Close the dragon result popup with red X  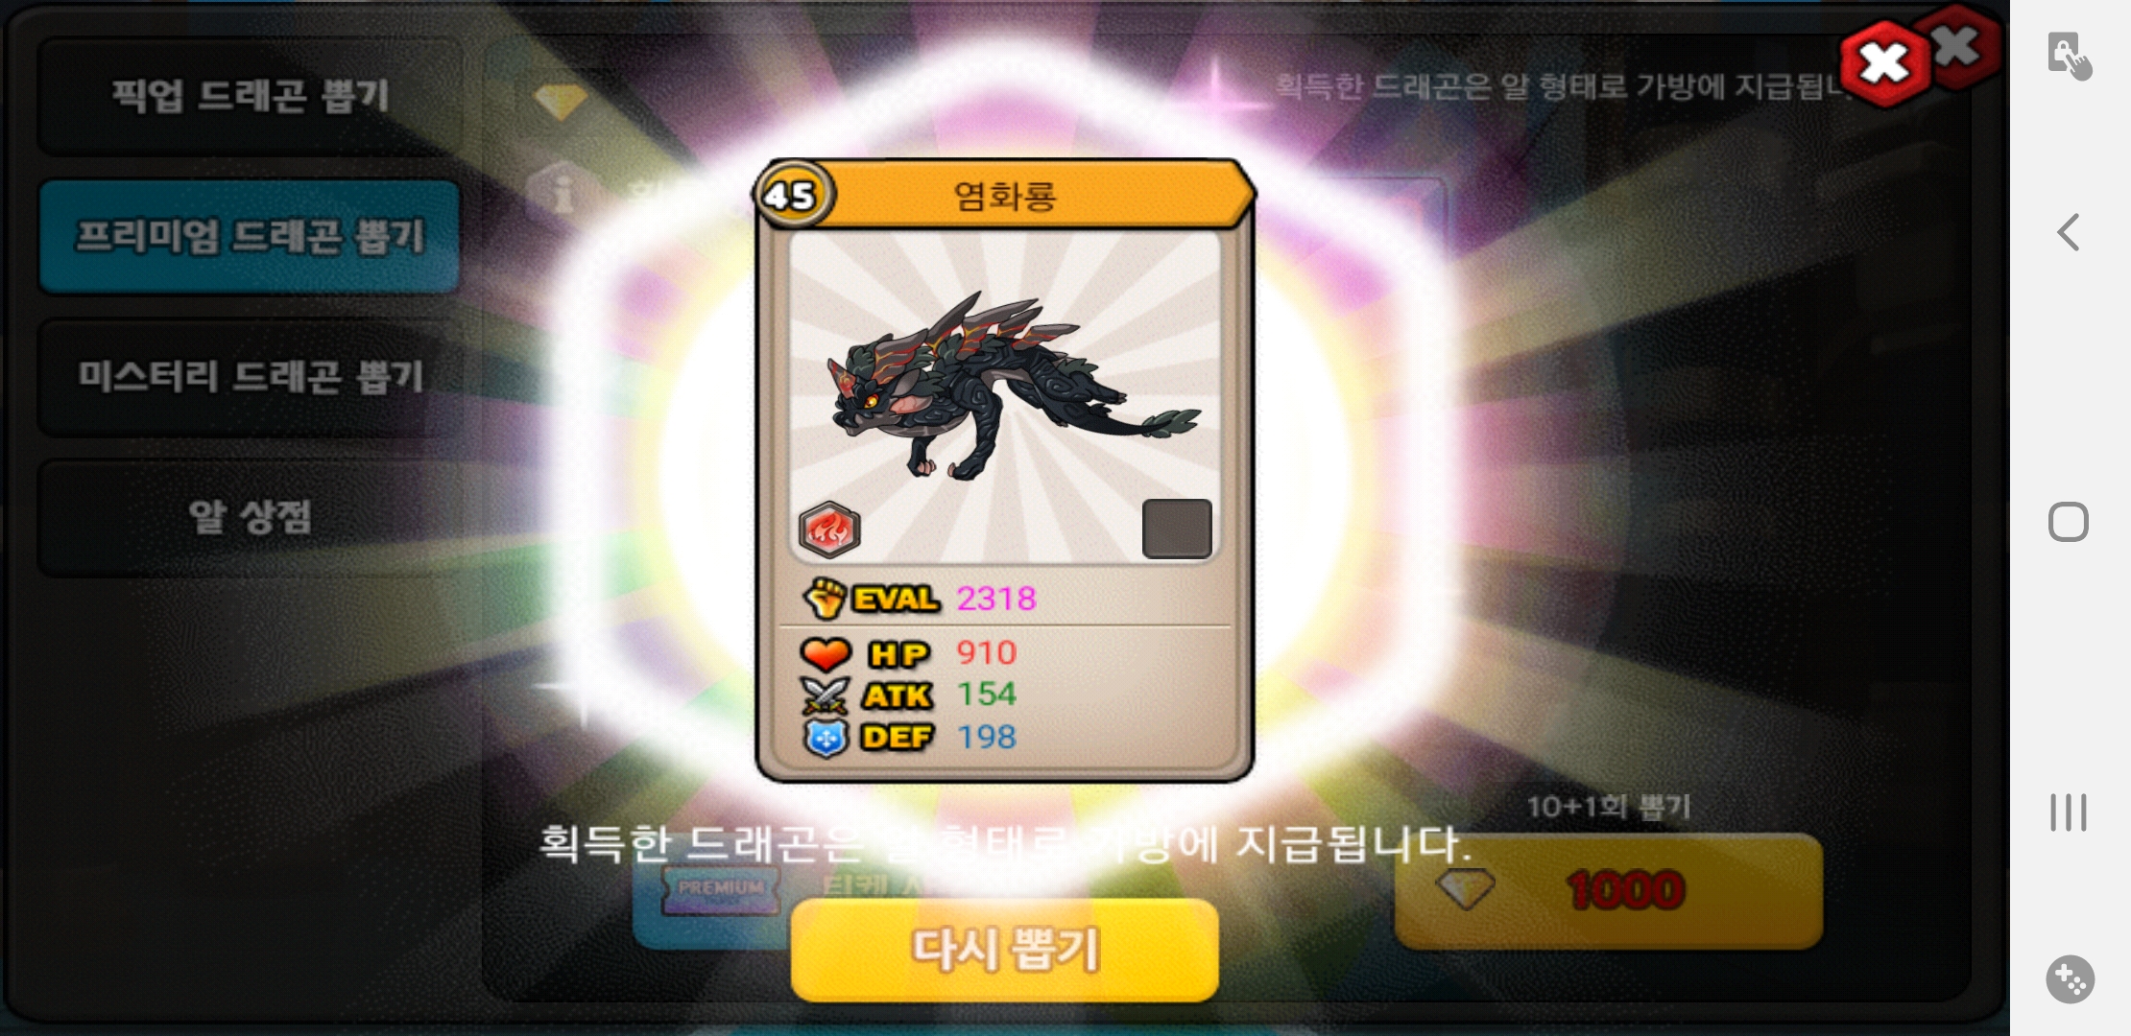(x=1884, y=64)
